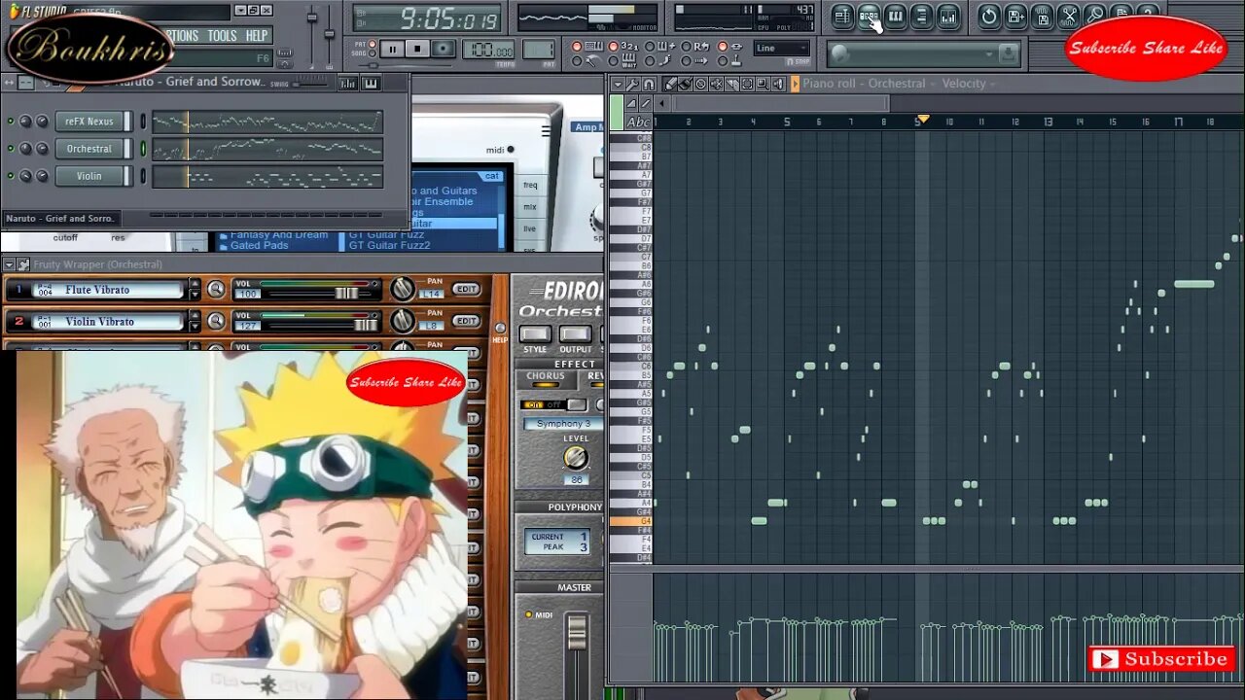Click the playback speaker tool in piano roll

[x=777, y=84]
